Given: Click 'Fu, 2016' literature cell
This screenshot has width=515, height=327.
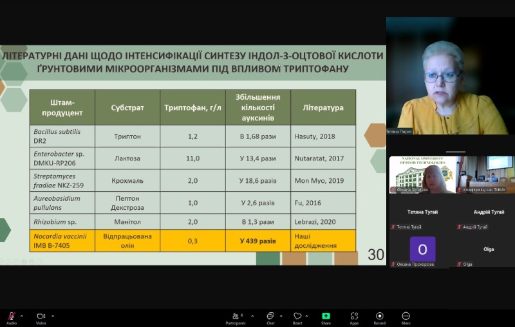Looking at the screenshot, I should tap(323, 203).
